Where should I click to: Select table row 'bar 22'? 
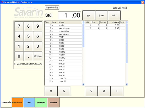point(63,64)
